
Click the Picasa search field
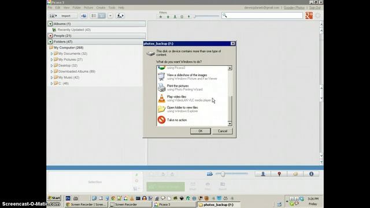pyautogui.click(x=262, y=16)
